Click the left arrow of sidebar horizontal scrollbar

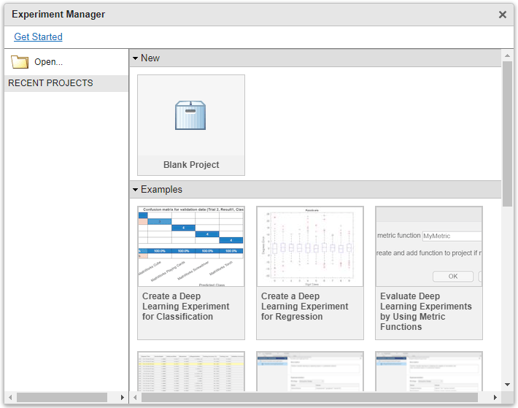point(10,398)
